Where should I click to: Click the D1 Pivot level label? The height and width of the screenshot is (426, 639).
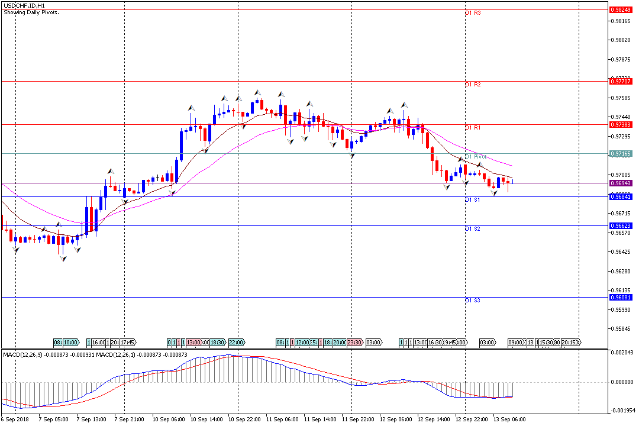(x=476, y=157)
